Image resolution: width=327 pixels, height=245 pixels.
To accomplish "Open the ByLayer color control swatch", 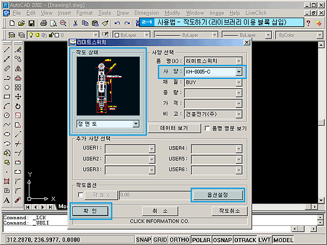I will pos(132,35).
